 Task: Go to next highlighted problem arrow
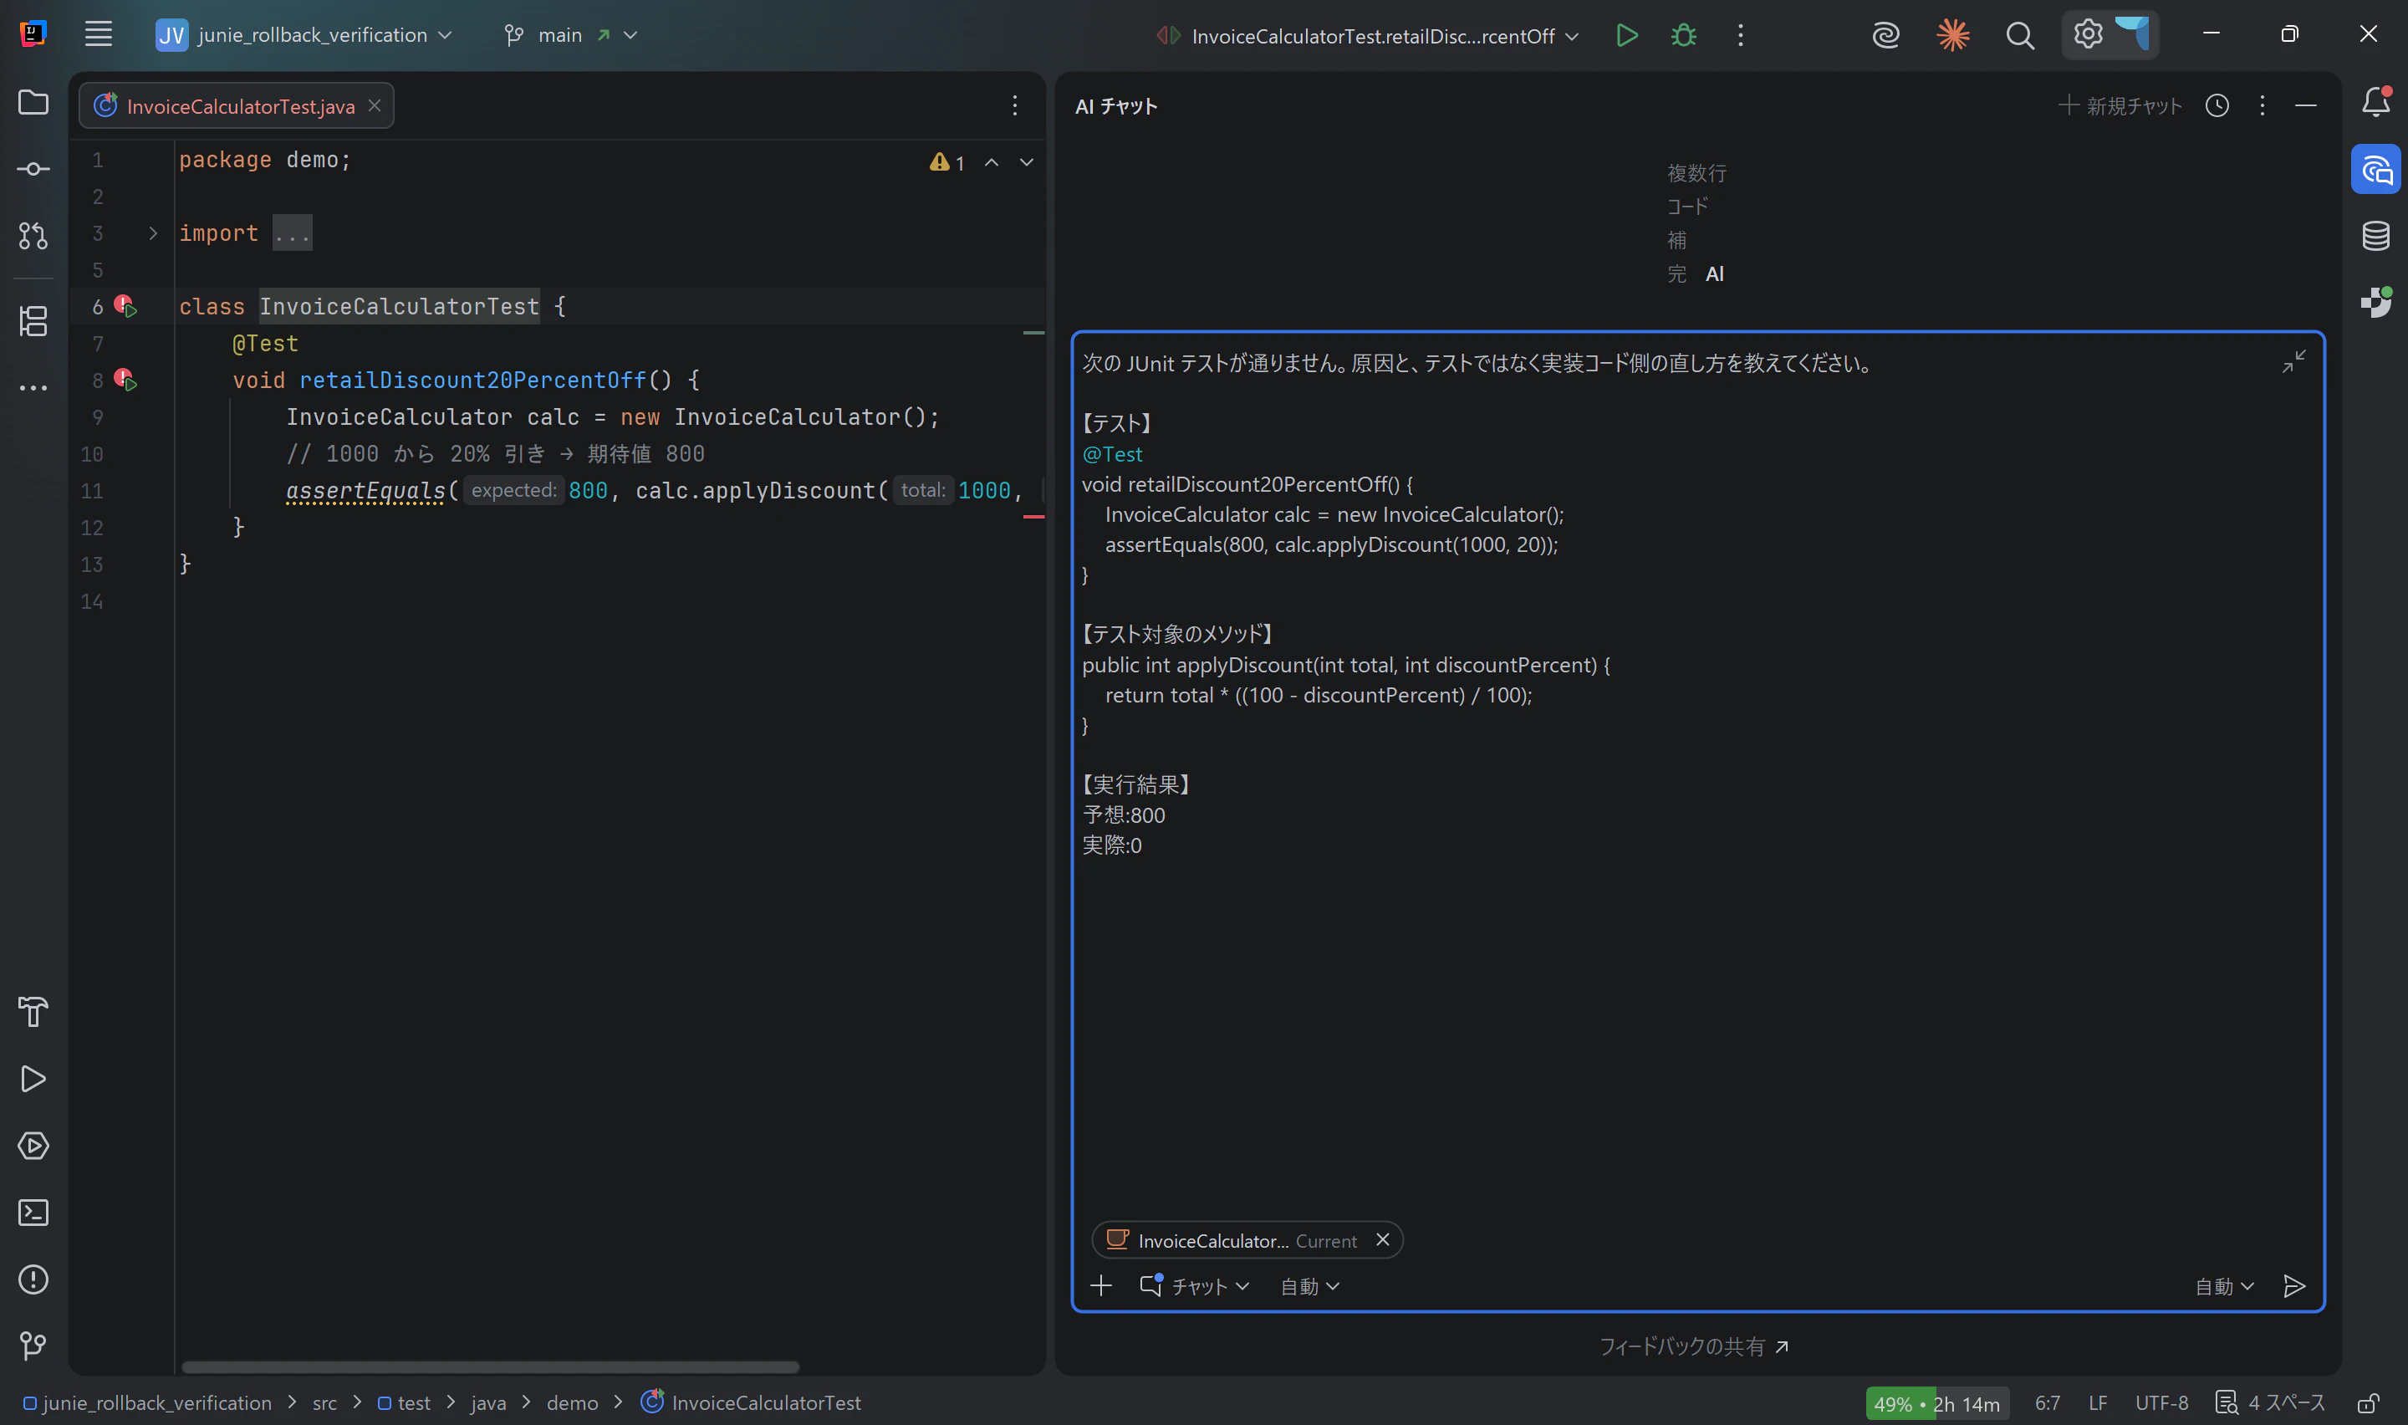pos(1026,162)
